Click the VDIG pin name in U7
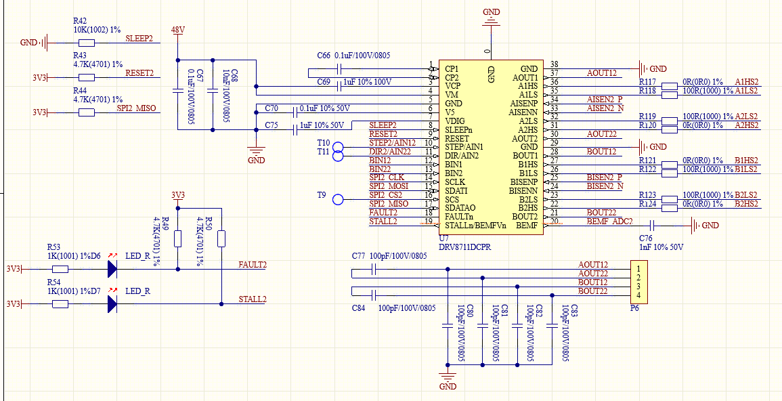This screenshot has height=401, width=782. (x=454, y=121)
